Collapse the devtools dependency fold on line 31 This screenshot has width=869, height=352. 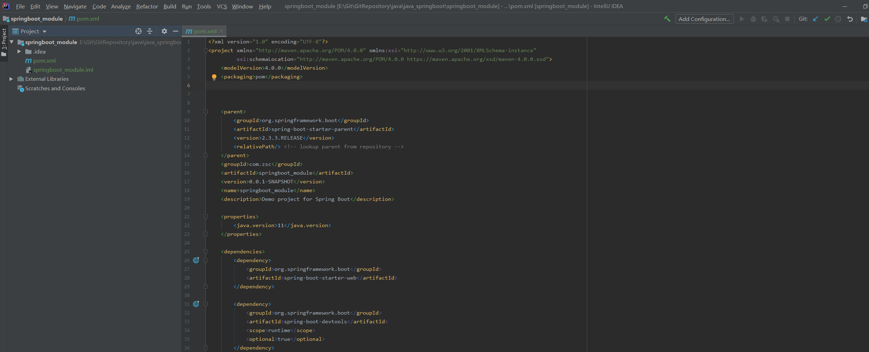206,304
